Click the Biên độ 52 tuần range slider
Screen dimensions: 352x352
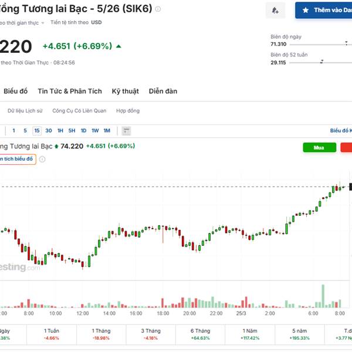tap(321, 62)
